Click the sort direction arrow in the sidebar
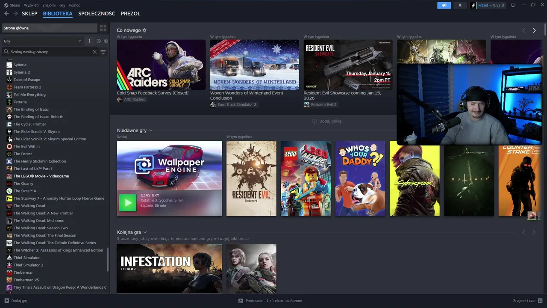Image resolution: width=547 pixels, height=308 pixels. 89,41
